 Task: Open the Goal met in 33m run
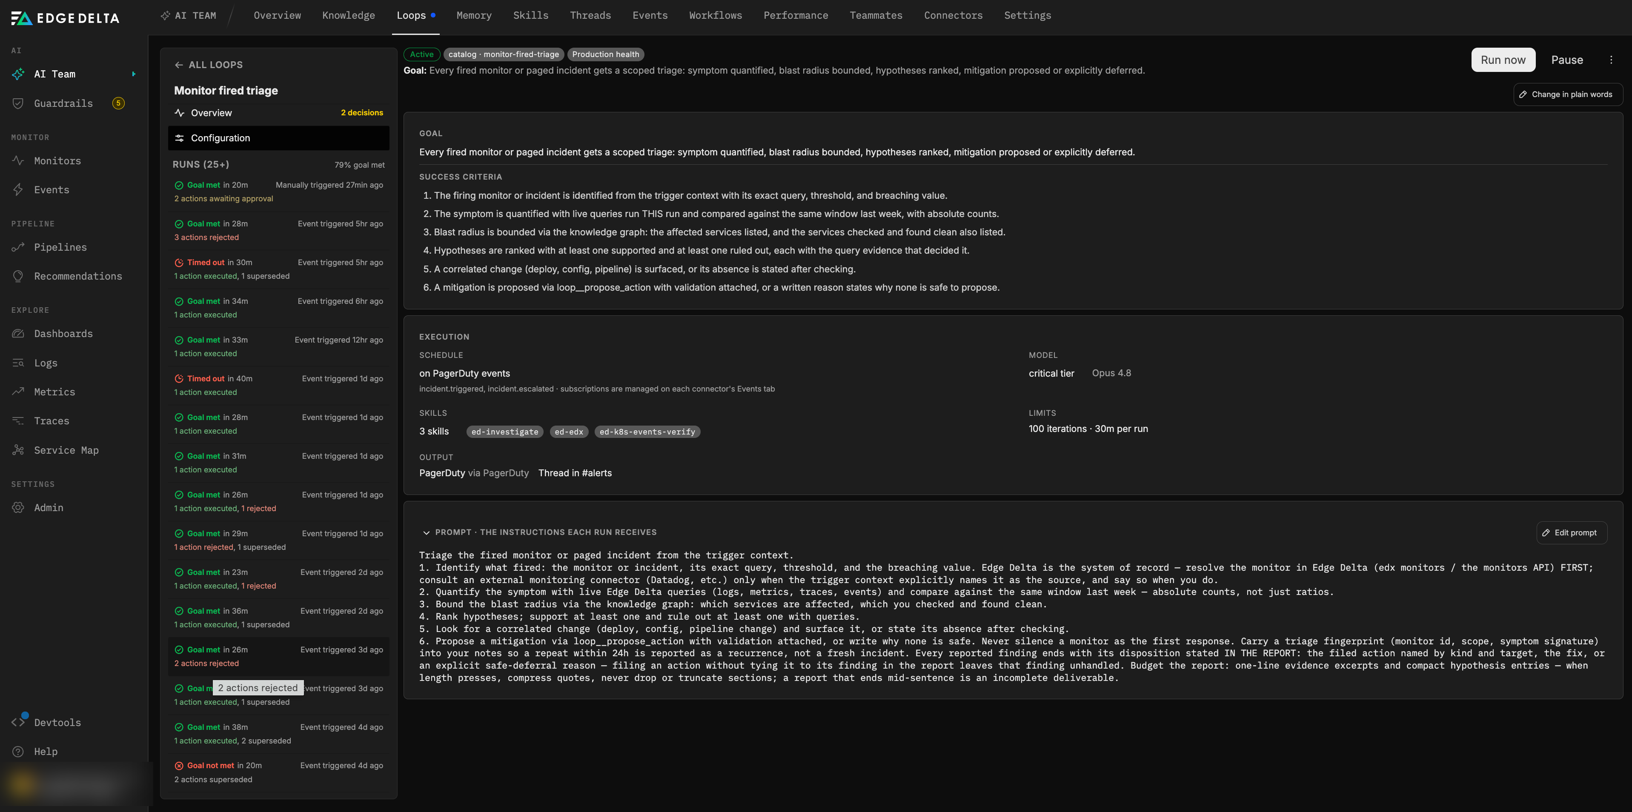click(x=279, y=346)
